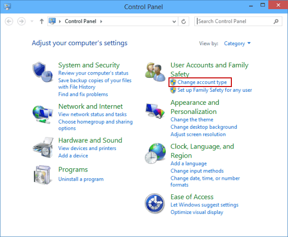Open the Ease of Access category
Screen dimensions: 288x237
pos(192,197)
